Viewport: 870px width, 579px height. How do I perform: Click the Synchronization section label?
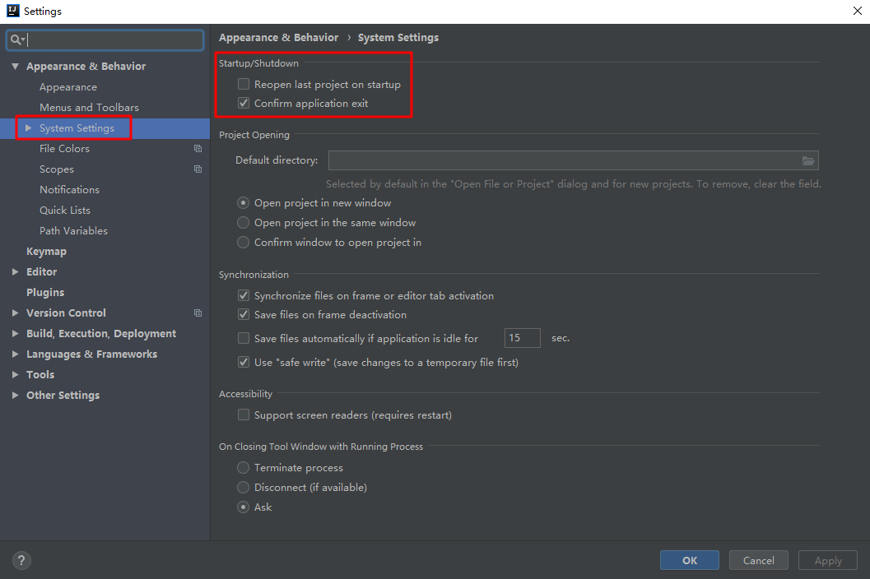click(x=254, y=275)
